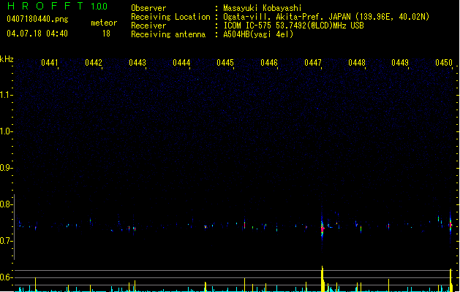Click observer name Masayuki Kobayashi
The width and height of the screenshot is (460, 292).
263,8
